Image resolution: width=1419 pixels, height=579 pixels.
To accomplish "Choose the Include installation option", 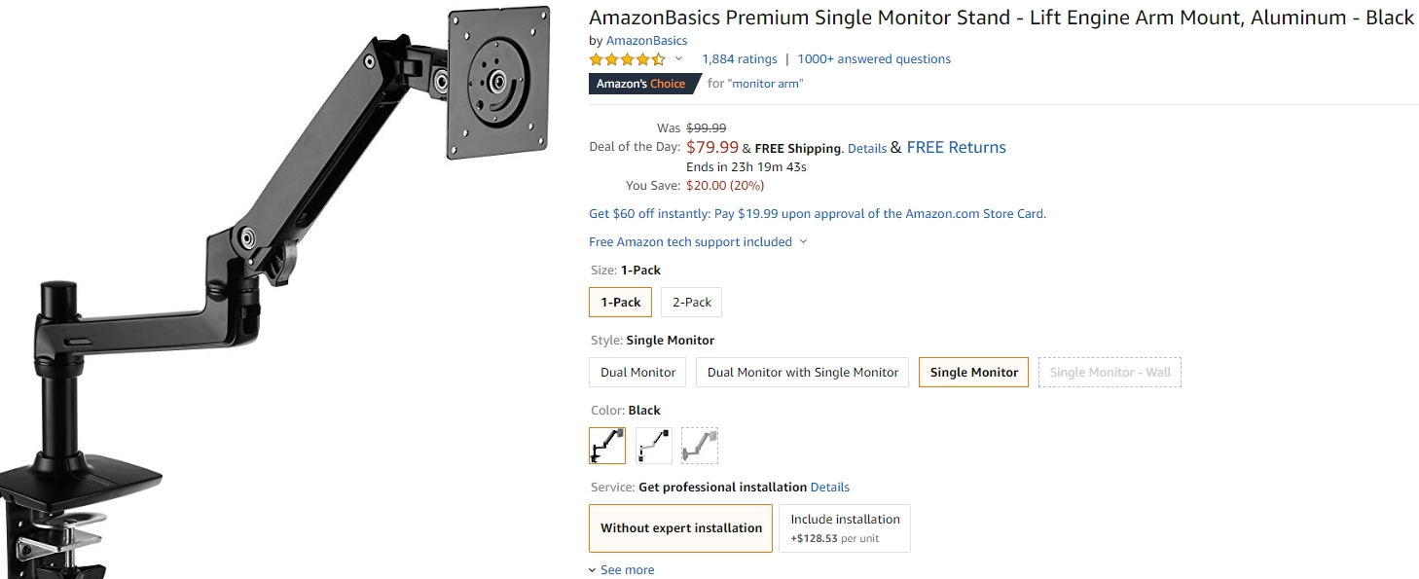I will (x=845, y=528).
